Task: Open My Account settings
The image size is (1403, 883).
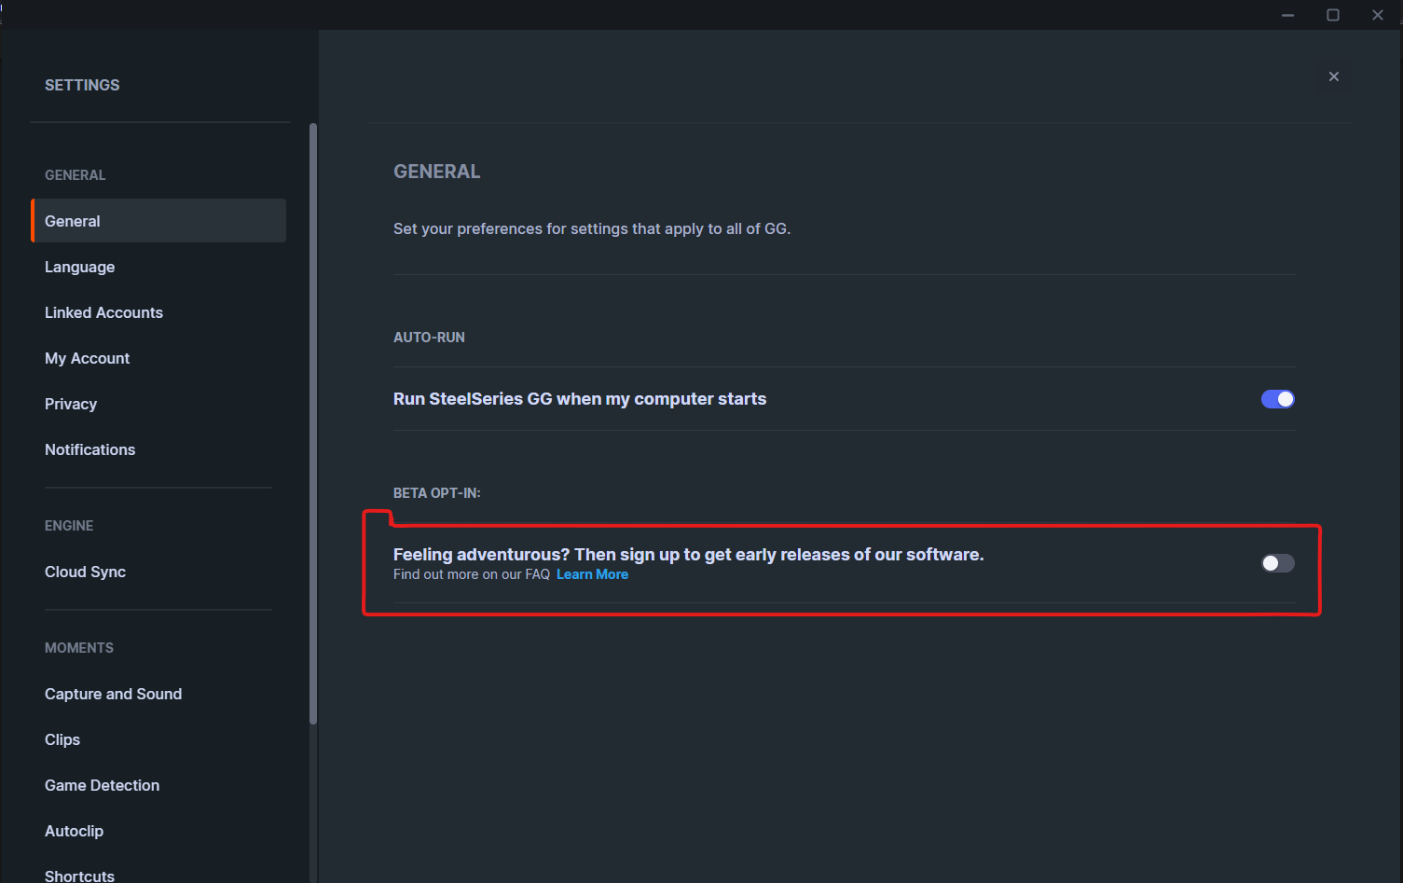Action: pyautogui.click(x=87, y=358)
